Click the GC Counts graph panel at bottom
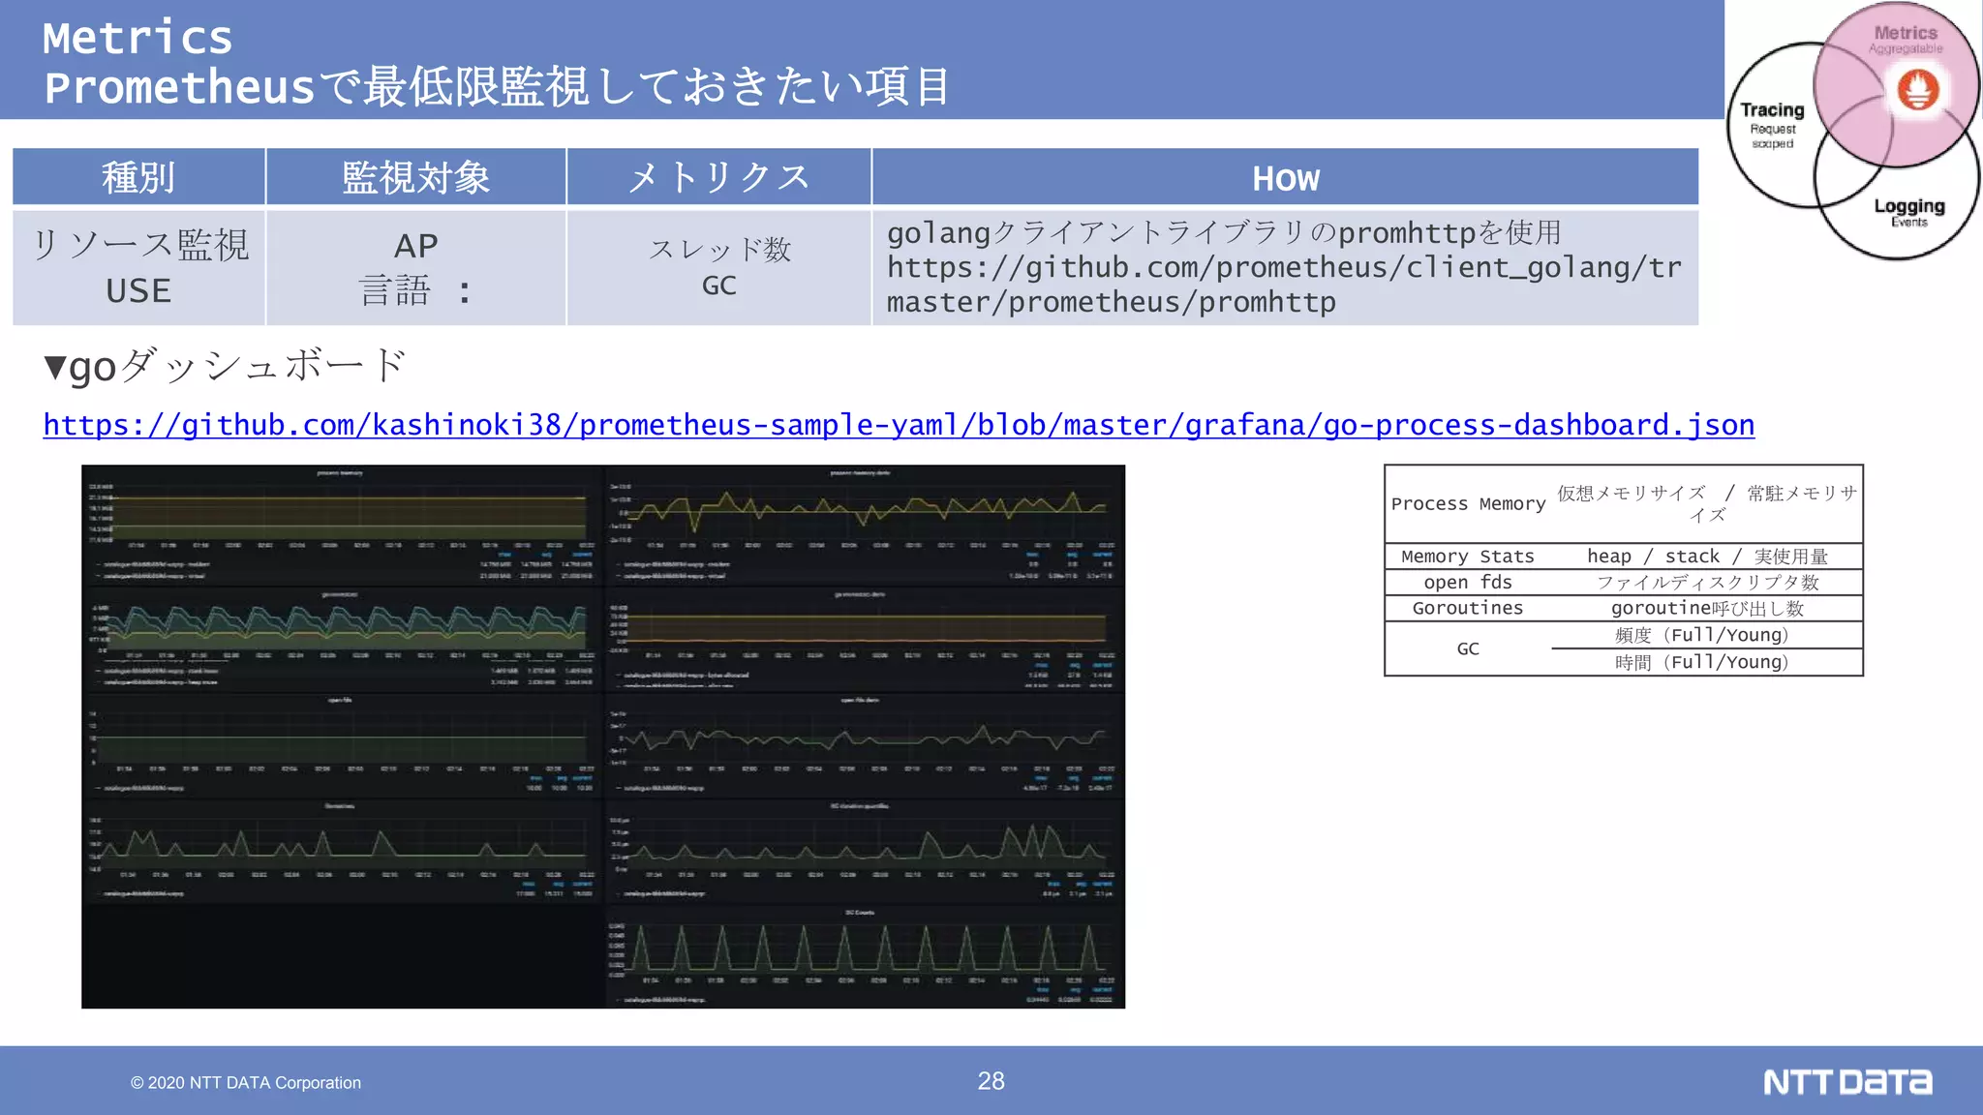The width and height of the screenshot is (1983, 1115). (x=865, y=956)
